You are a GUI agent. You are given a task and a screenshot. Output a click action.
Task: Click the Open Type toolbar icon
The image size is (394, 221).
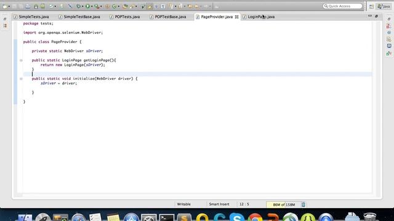point(125,7)
